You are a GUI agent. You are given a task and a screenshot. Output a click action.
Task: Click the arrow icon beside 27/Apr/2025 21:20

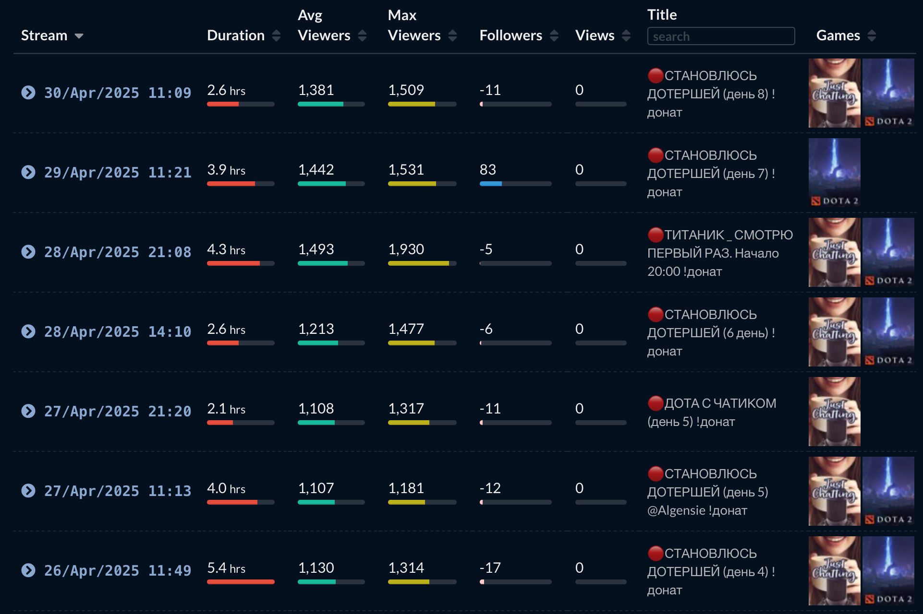tap(28, 411)
